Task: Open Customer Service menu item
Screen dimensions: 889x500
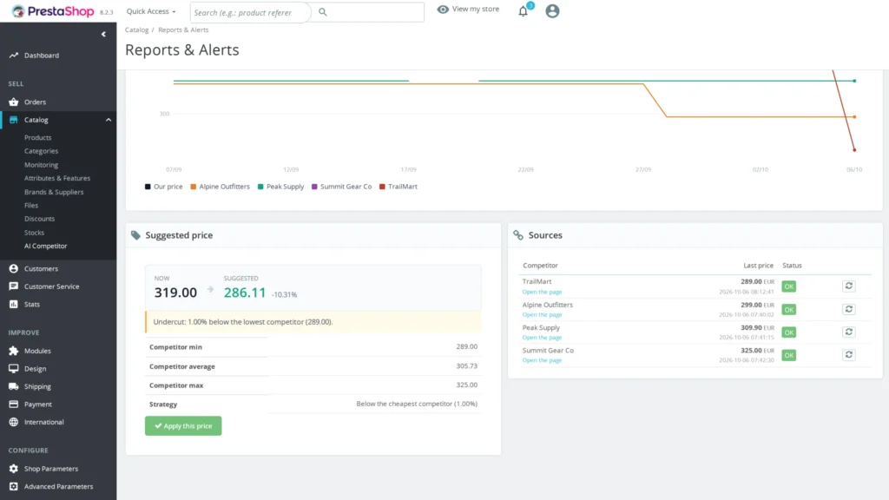Action: pos(51,286)
